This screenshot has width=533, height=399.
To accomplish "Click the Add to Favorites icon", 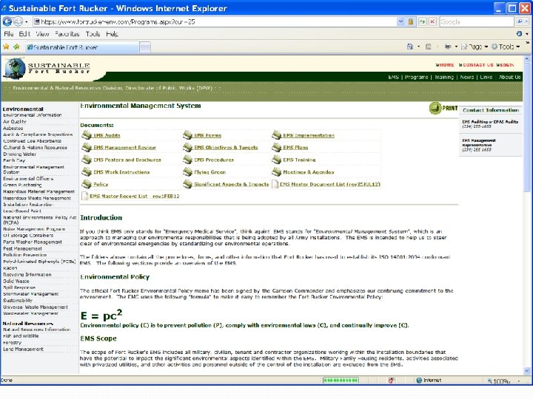I will [16, 47].
